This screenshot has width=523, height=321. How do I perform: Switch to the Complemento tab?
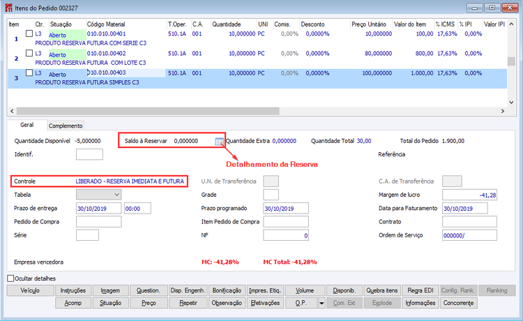point(66,126)
